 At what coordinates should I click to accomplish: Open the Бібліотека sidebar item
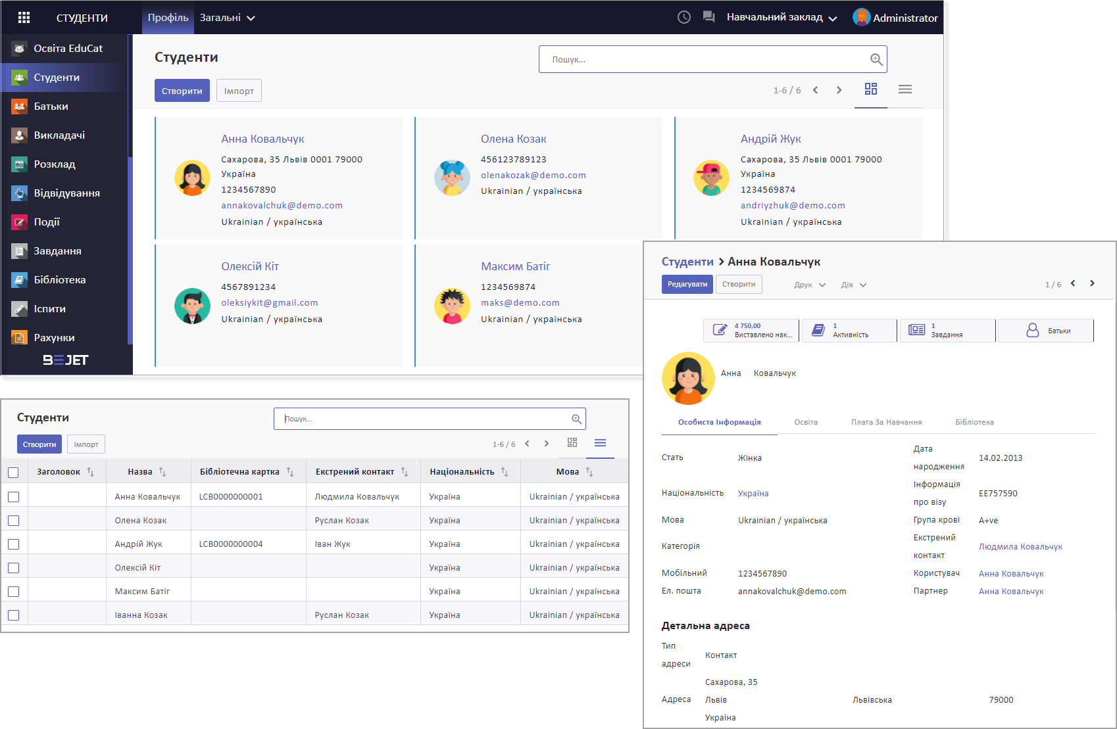(64, 280)
